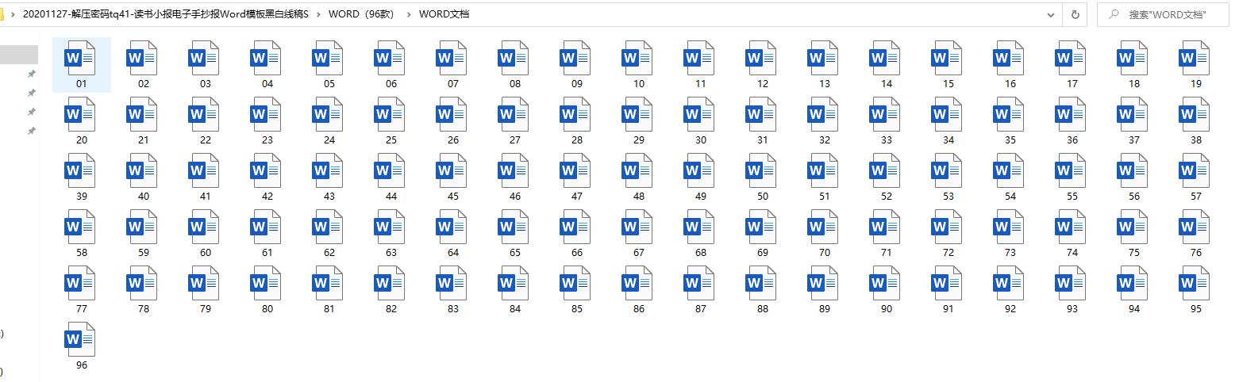This screenshot has height=382, width=1239.
Task: Click the file name label 29
Action: coord(638,140)
